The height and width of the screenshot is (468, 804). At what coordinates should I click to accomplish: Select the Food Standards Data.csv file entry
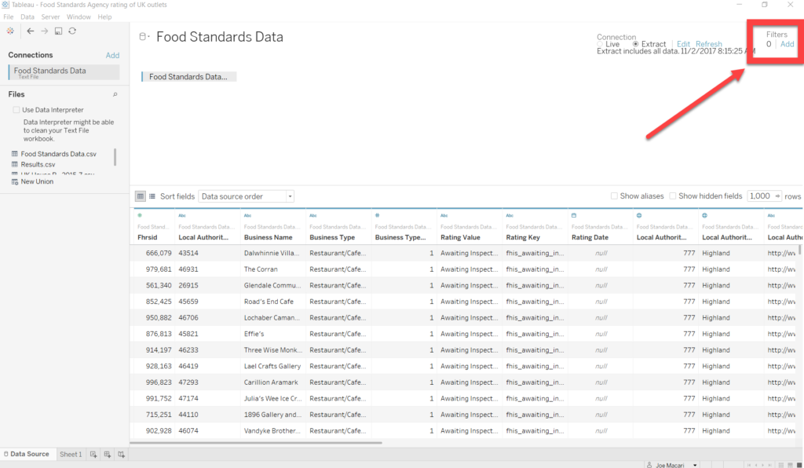click(58, 154)
